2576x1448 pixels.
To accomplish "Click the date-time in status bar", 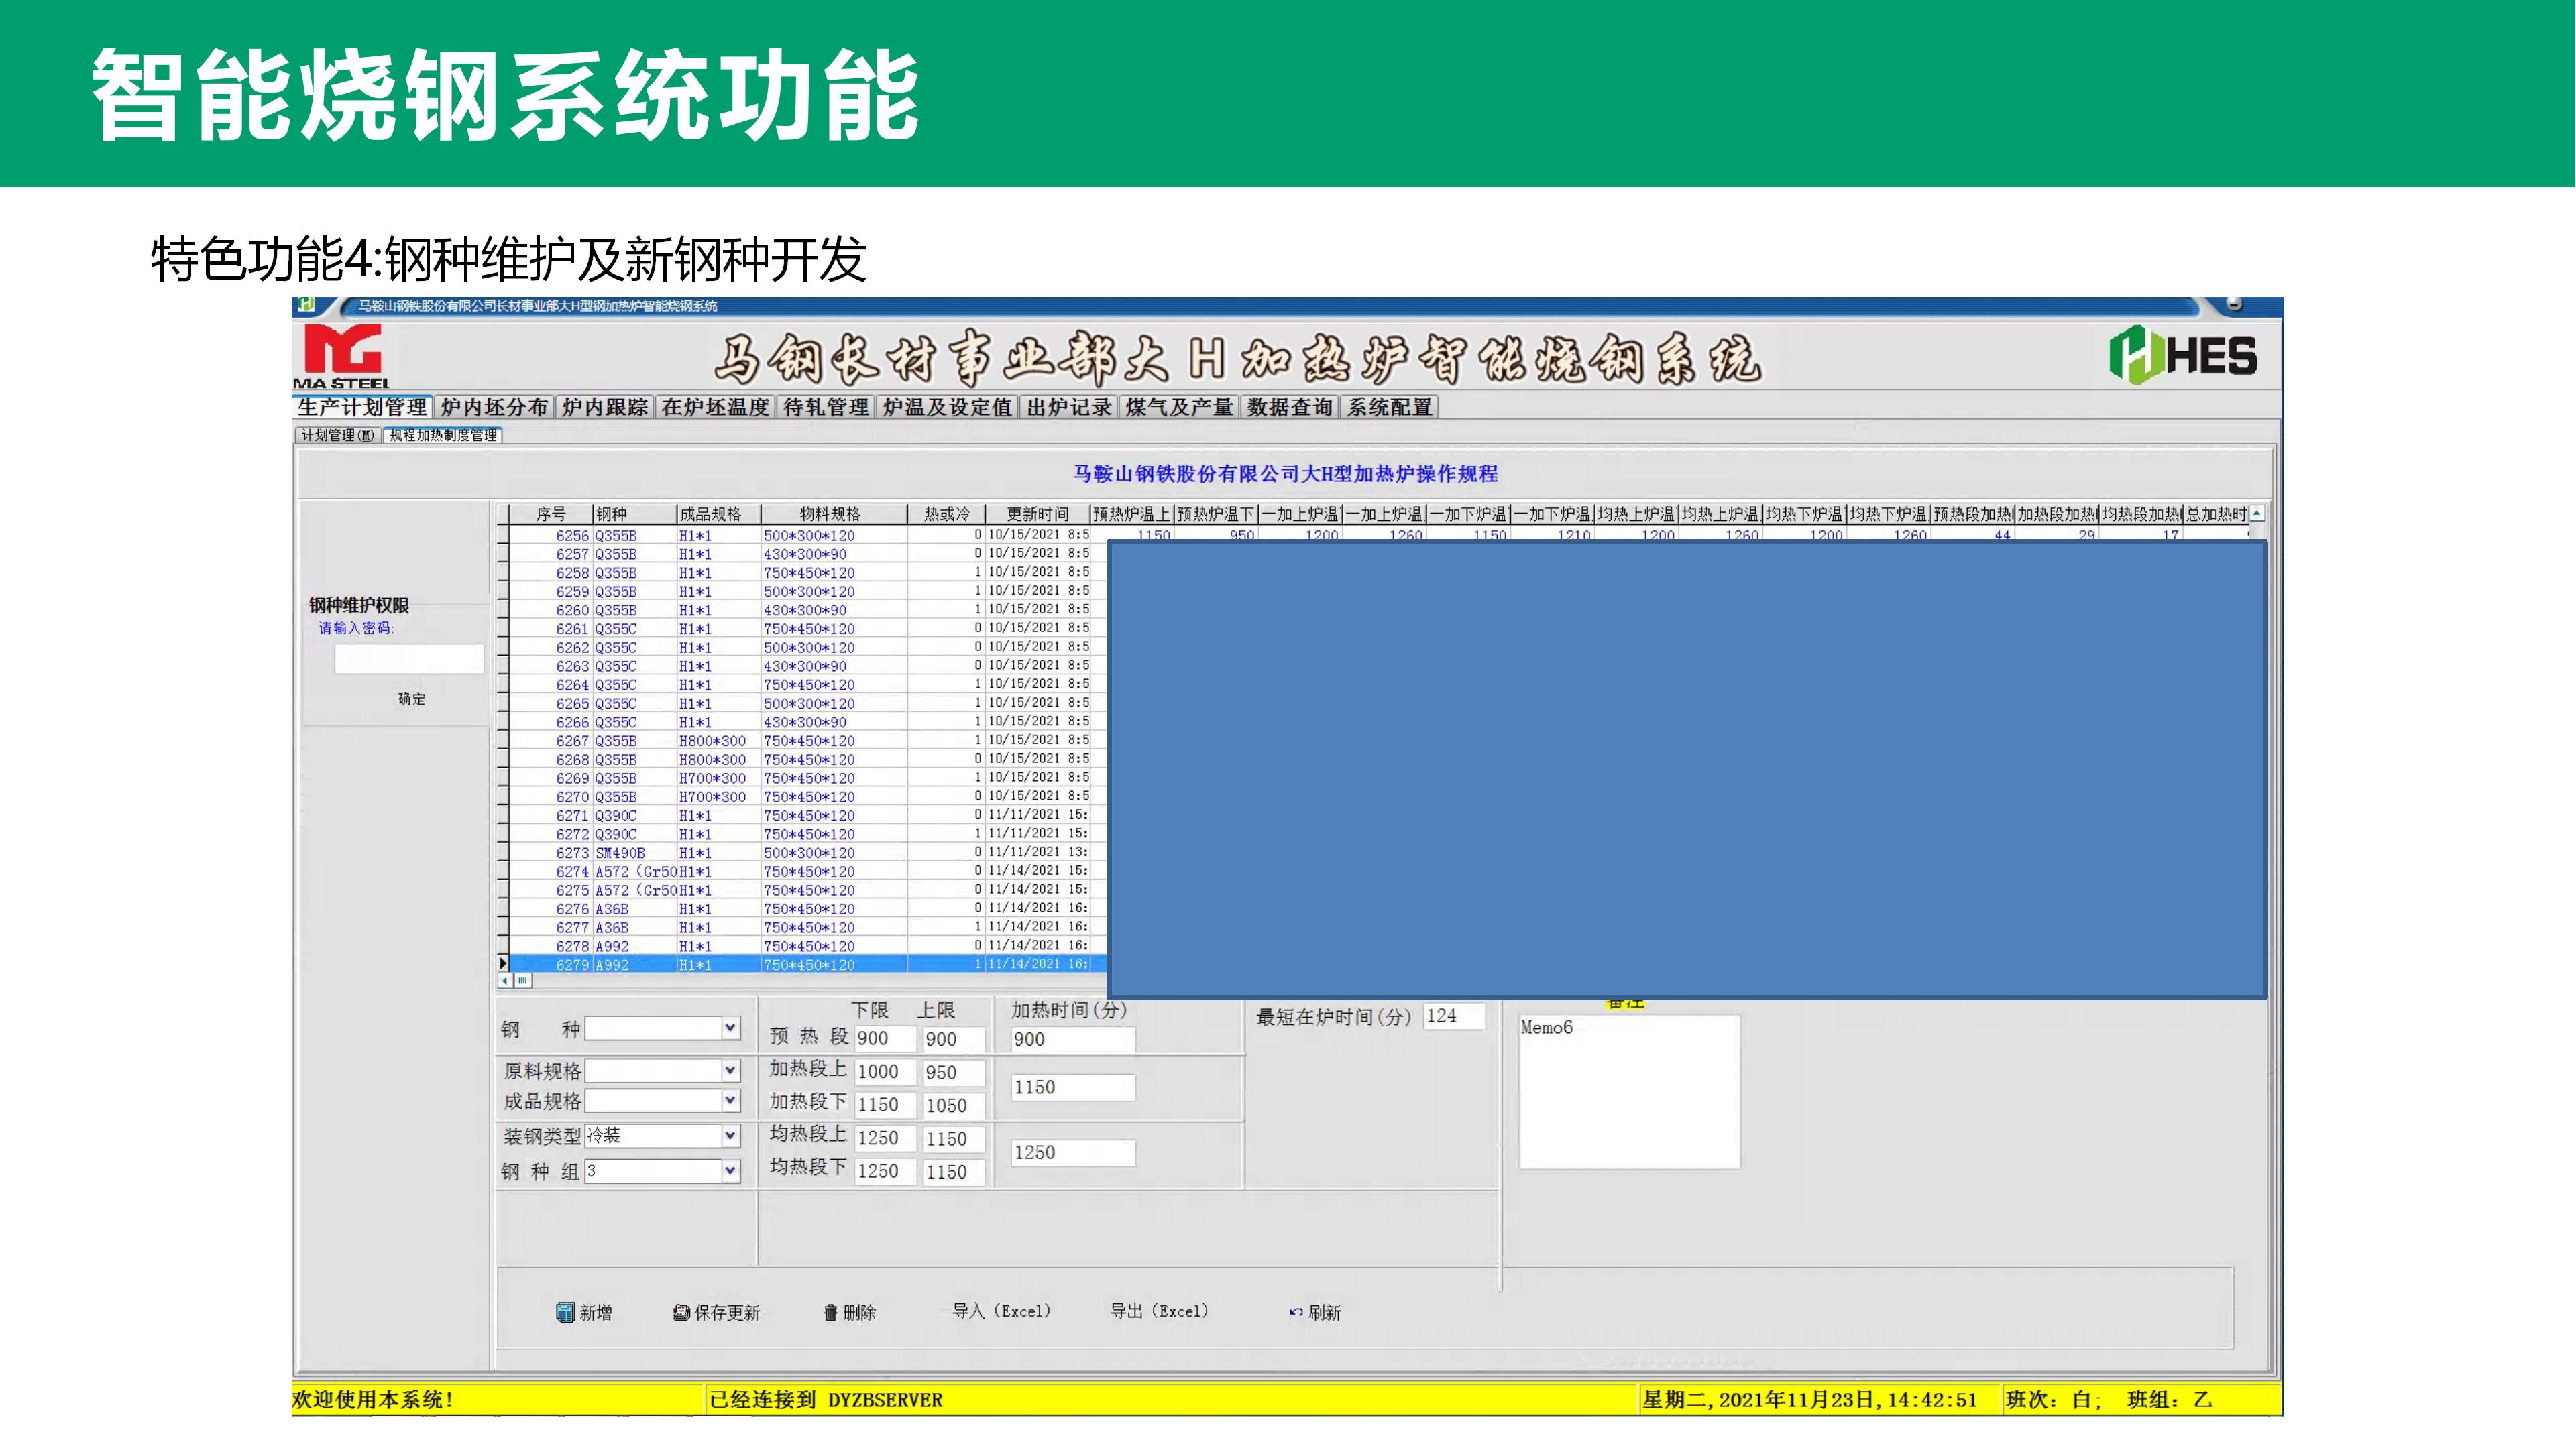I will tap(1810, 1400).
